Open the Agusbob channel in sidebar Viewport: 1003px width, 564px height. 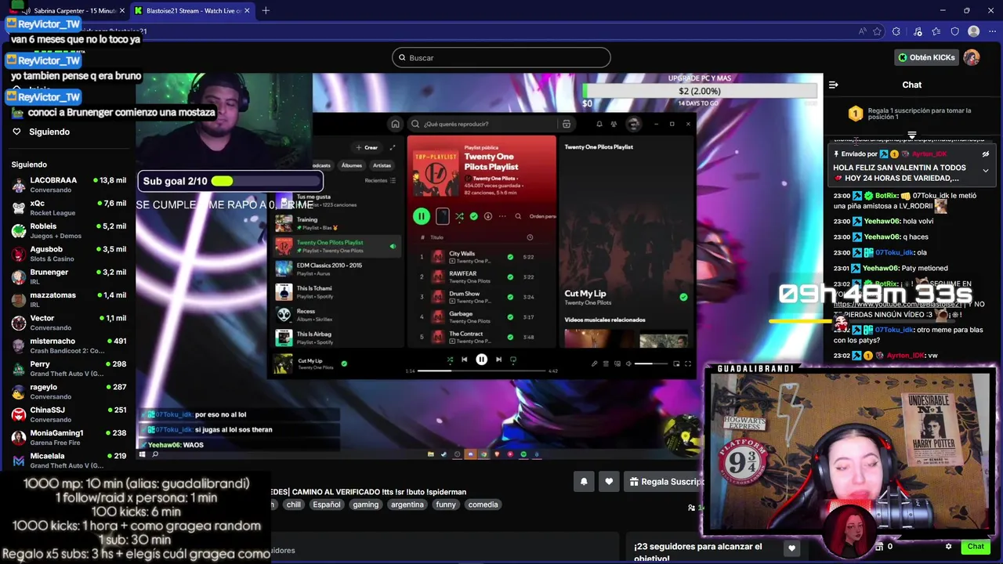[x=69, y=253]
